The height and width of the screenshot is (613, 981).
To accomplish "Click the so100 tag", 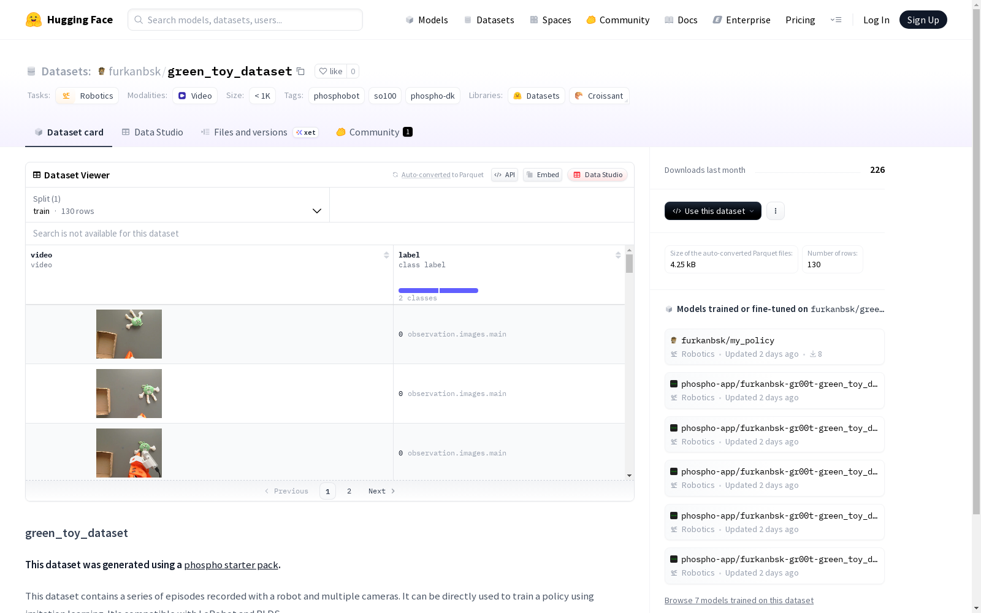I will (x=385, y=96).
